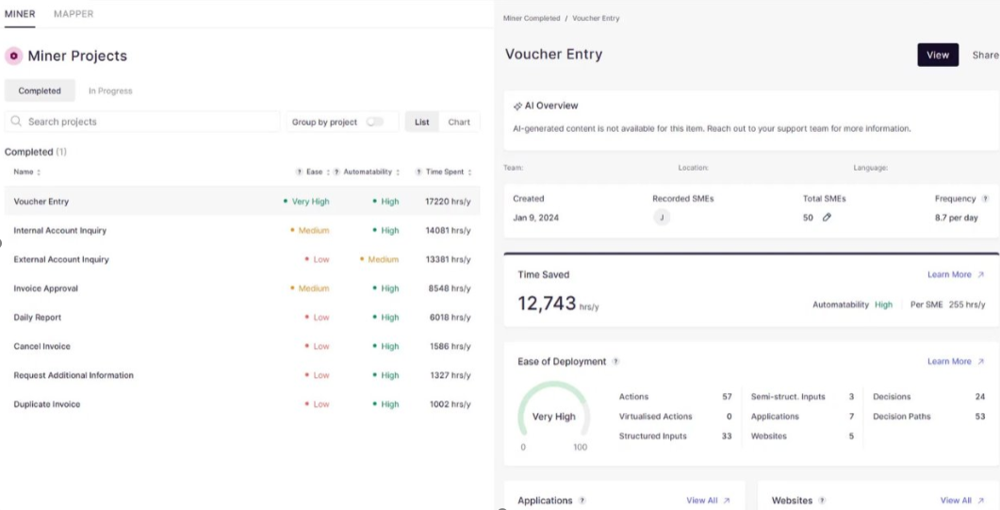
Task: Click the Total SMEs edit pencil icon
Action: (827, 218)
